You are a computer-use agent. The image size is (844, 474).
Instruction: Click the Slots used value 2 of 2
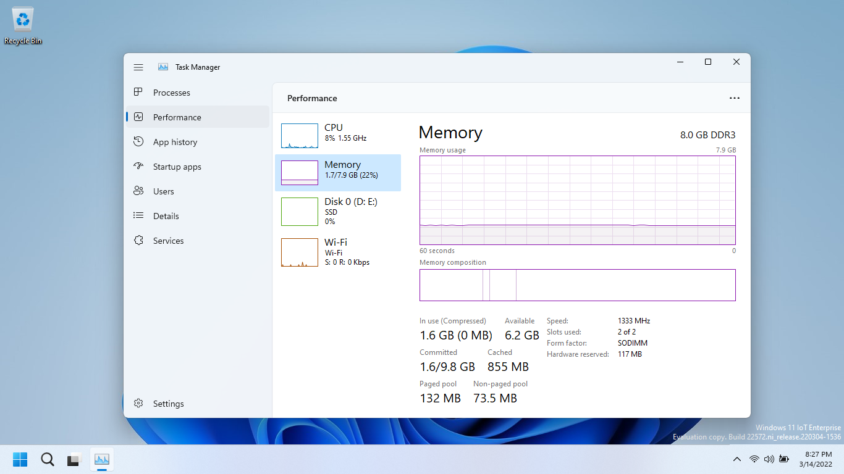[627, 332]
